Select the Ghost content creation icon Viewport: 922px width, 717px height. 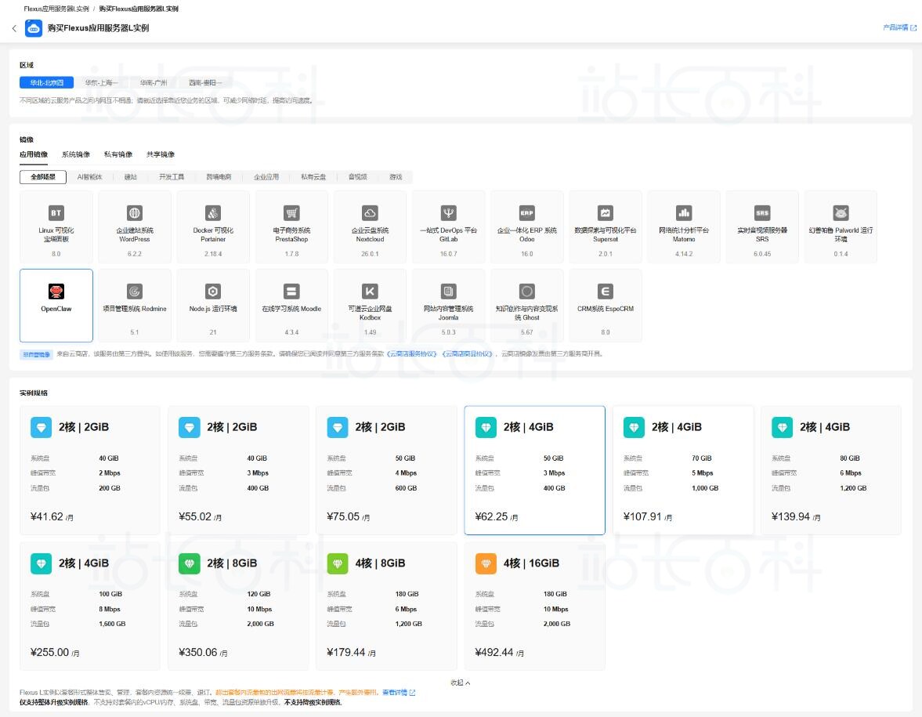527,292
